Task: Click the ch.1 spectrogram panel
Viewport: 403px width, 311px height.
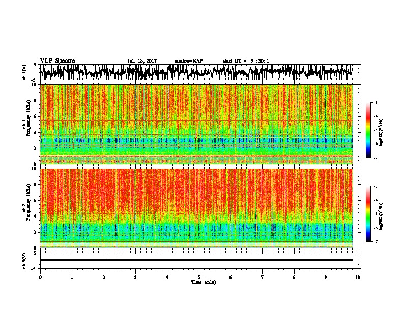Action: point(196,124)
